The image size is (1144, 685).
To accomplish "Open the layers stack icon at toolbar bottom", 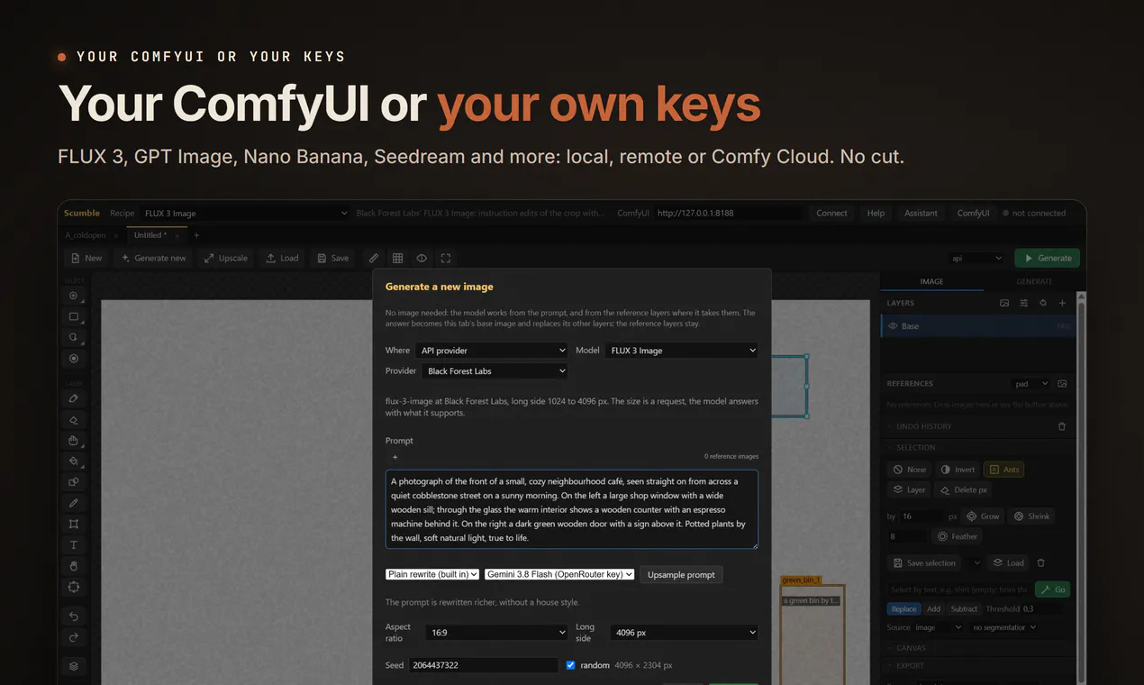I will (x=74, y=666).
